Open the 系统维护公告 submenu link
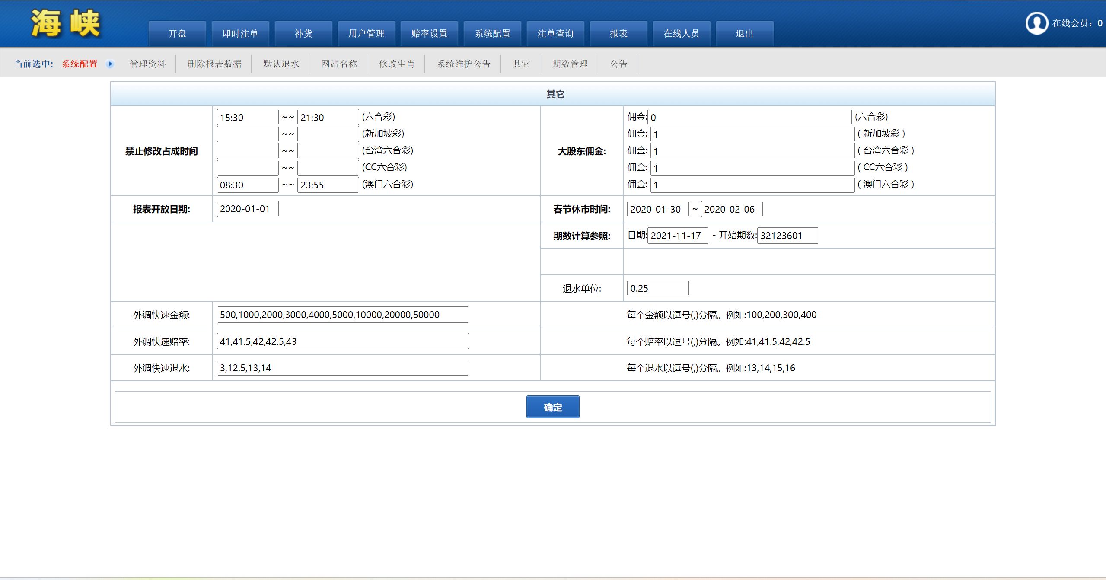The height and width of the screenshot is (580, 1106). [463, 64]
